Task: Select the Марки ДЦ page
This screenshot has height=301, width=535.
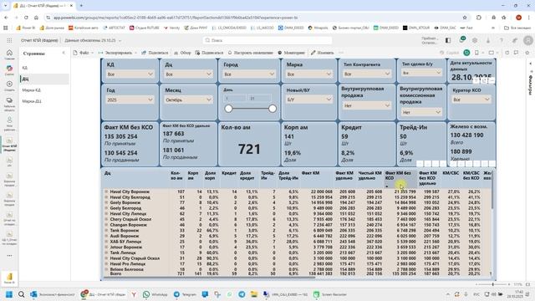Action: [44, 101]
